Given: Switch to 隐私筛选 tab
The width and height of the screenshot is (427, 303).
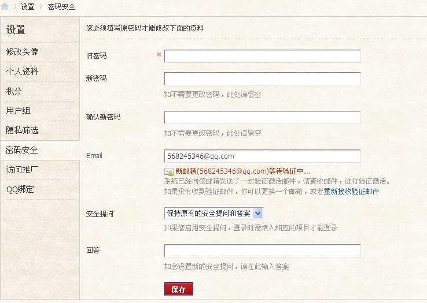Looking at the screenshot, I should coord(23,130).
